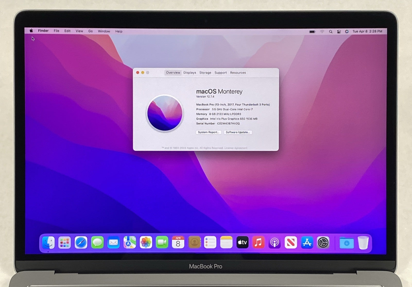
Task: Click the serial number C02W4367HV2Q
Action: (x=228, y=124)
